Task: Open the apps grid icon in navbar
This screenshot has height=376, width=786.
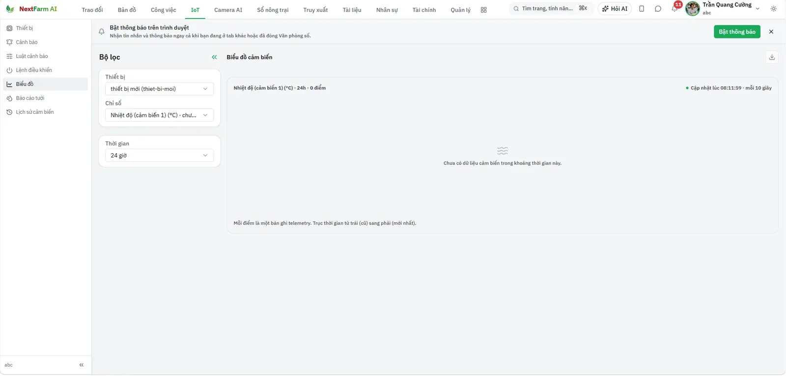Action: (x=483, y=10)
